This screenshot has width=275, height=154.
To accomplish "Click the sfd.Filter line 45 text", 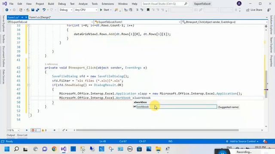I will point(88,81).
